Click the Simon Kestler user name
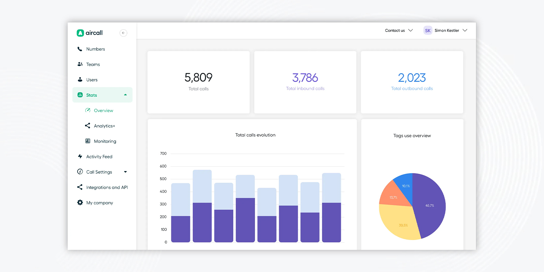544x272 pixels. [447, 30]
